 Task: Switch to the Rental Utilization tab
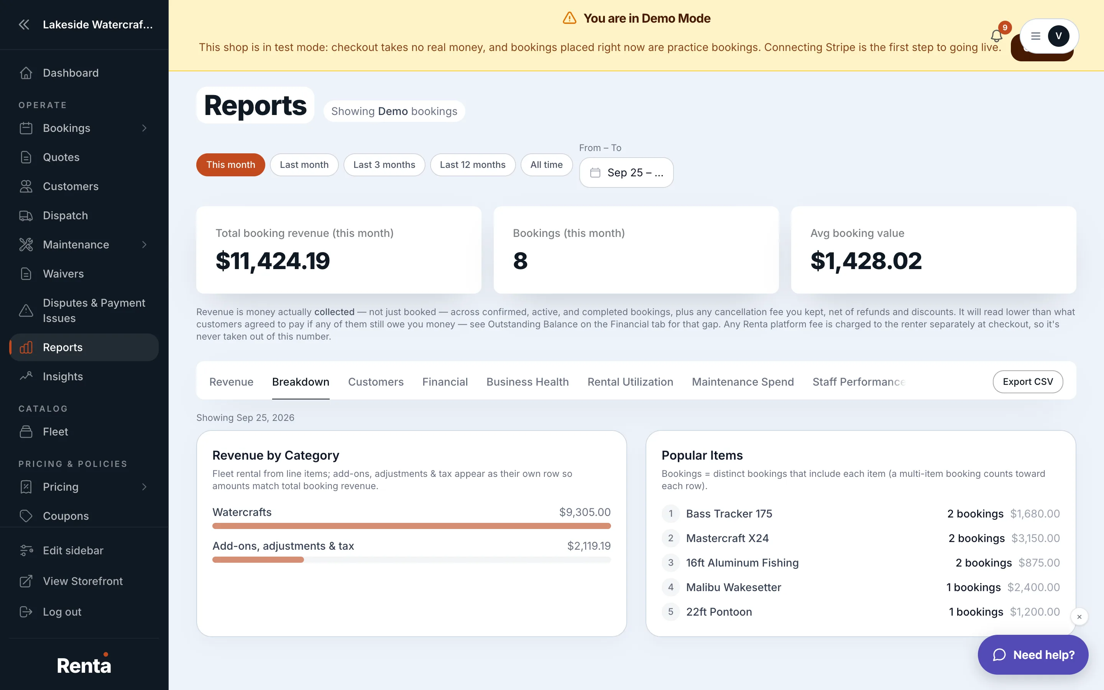pyautogui.click(x=631, y=382)
